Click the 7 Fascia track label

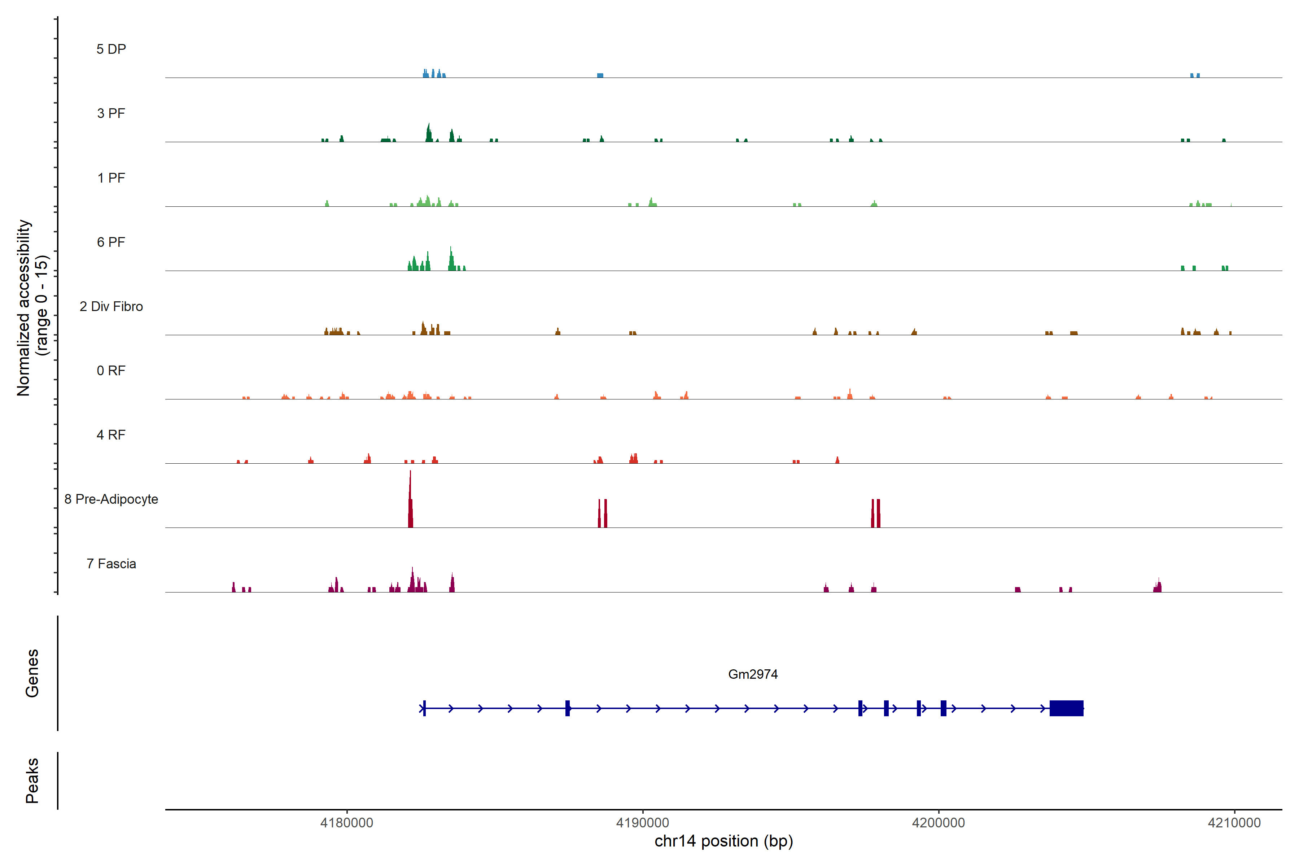111,563
